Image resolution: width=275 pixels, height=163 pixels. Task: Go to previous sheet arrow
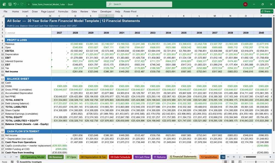pyautogui.click(x=5, y=157)
